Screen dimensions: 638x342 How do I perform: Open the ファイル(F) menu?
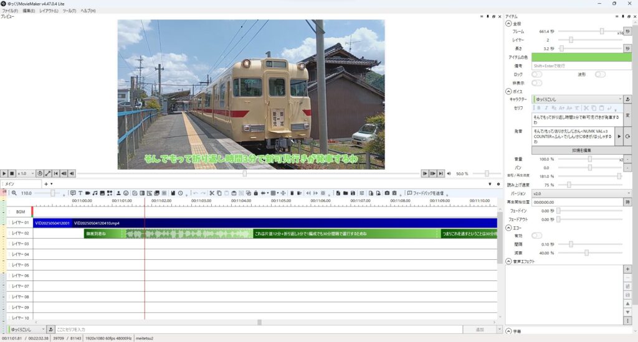click(9, 11)
